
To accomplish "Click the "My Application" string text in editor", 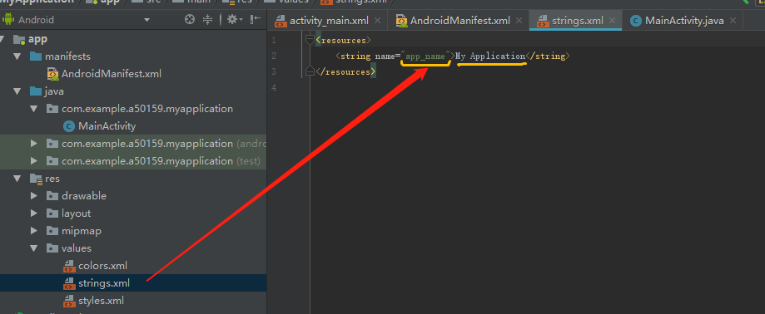I will 490,56.
